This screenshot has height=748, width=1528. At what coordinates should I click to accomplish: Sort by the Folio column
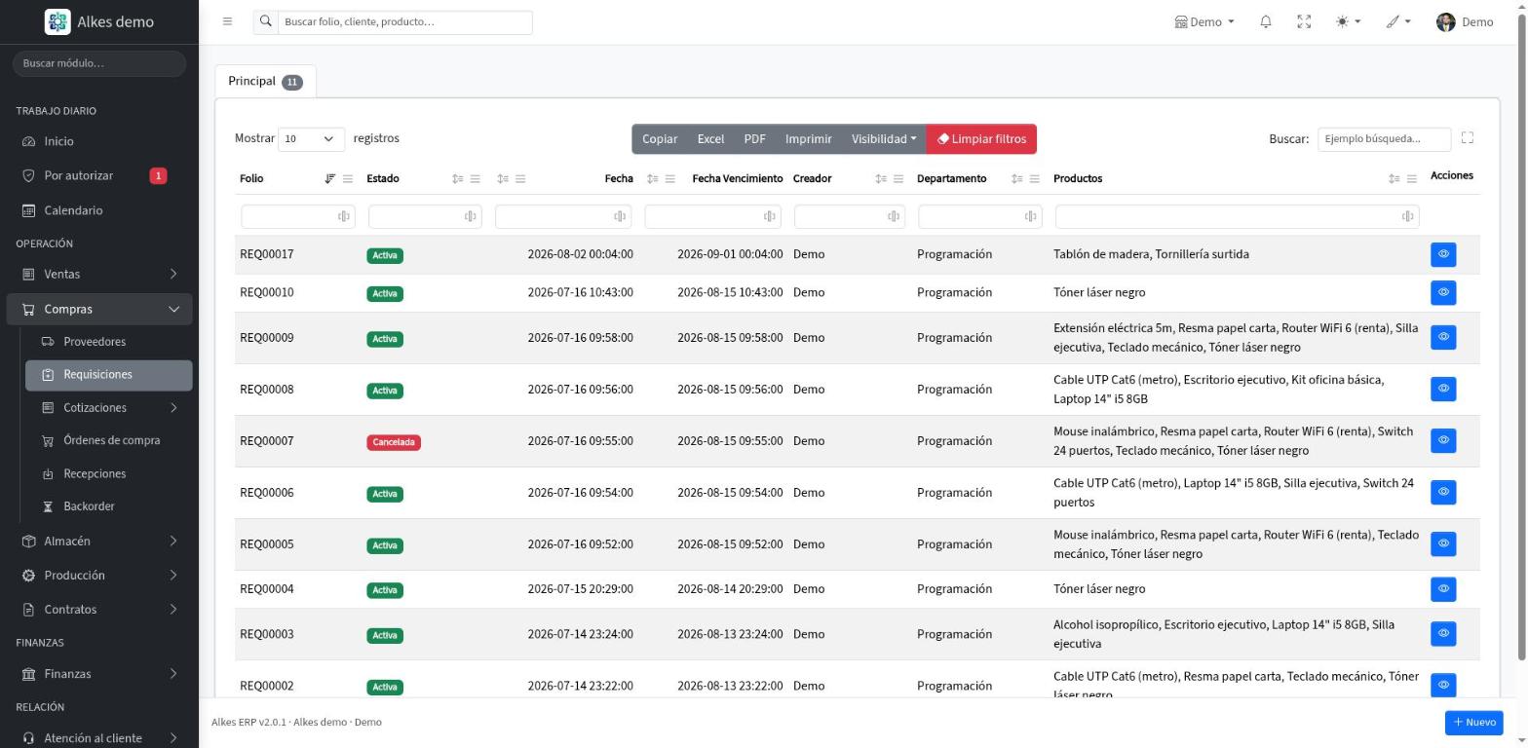pos(329,178)
